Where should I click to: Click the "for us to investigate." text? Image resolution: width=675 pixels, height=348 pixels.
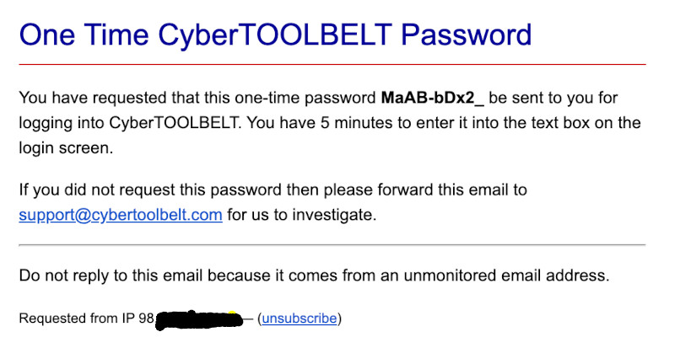point(300,215)
